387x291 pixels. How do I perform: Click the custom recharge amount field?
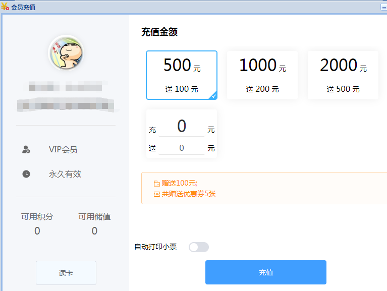182,126
